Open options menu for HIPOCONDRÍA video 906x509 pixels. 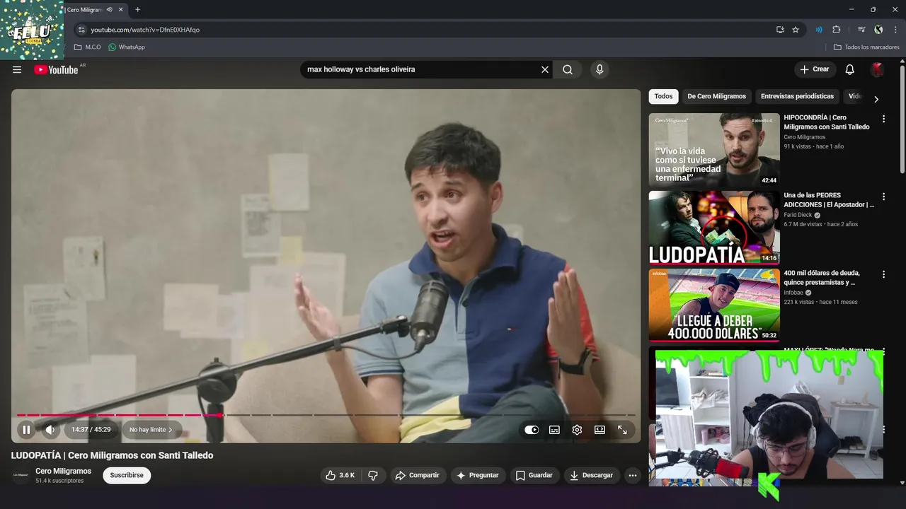click(x=883, y=119)
